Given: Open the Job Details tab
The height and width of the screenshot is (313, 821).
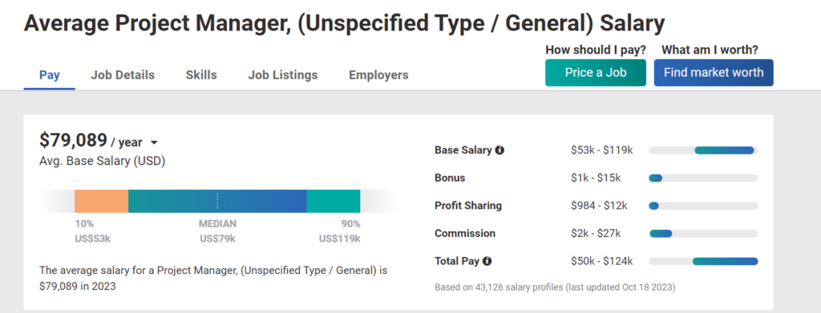Looking at the screenshot, I should (x=123, y=75).
